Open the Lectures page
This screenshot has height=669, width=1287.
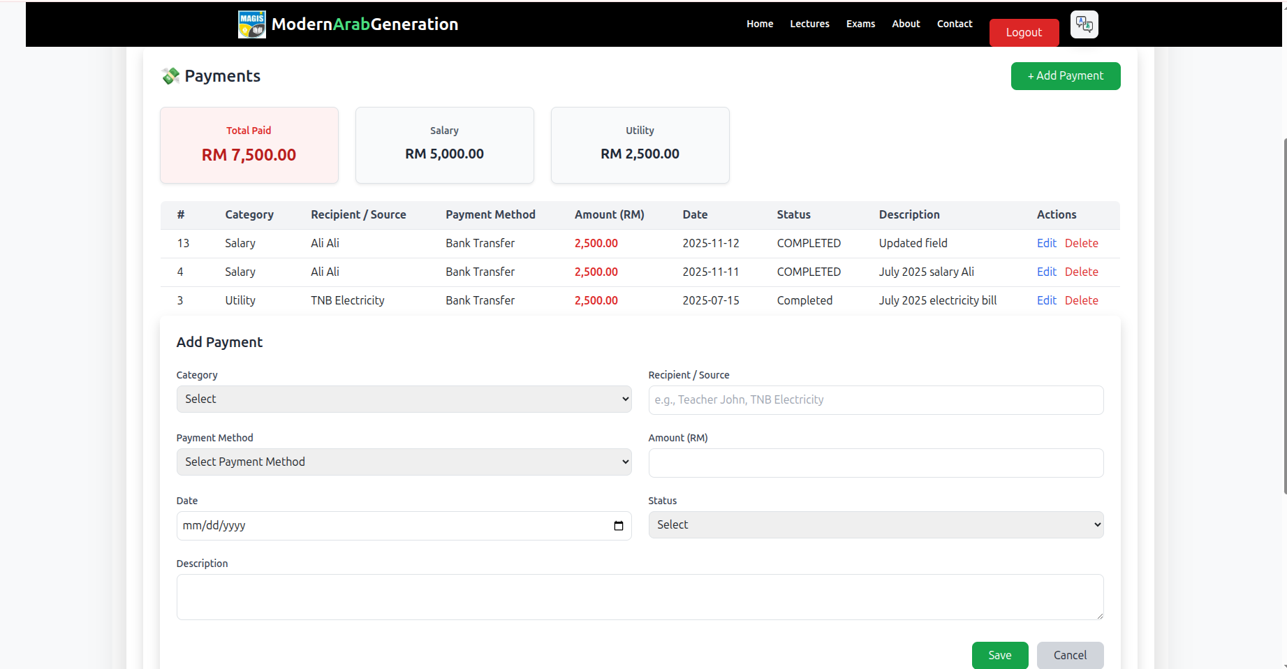click(809, 24)
